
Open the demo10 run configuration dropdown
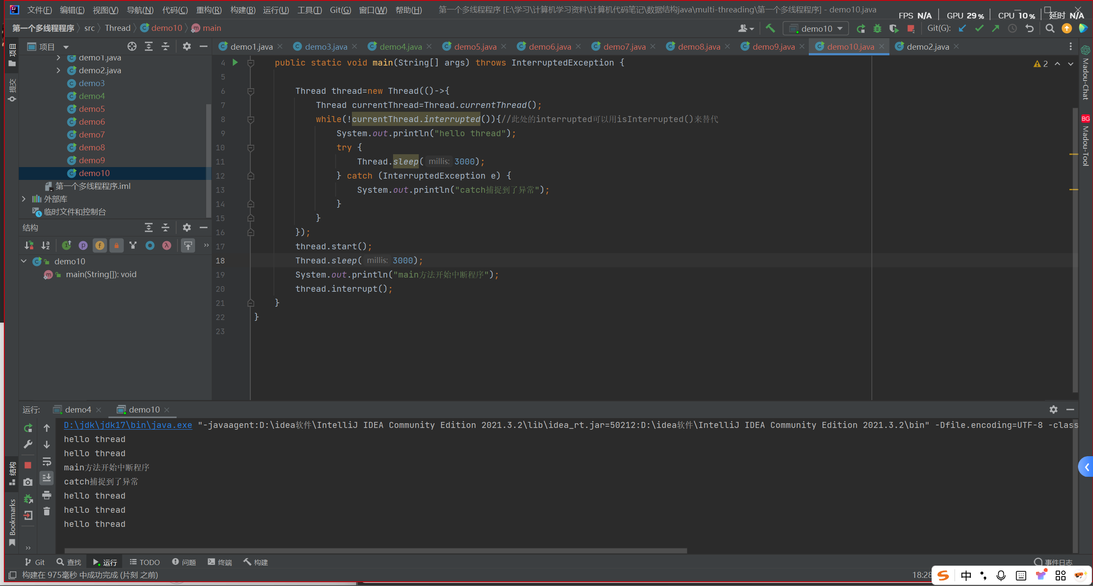click(x=816, y=29)
